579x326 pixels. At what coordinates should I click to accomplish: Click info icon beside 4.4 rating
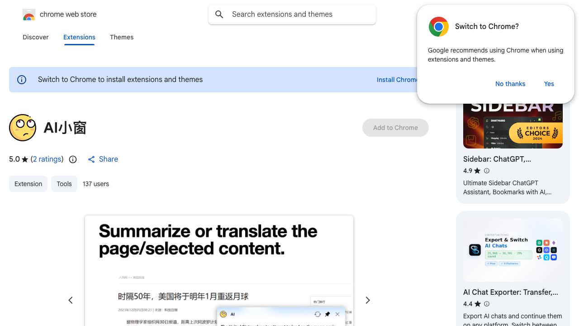[x=487, y=304]
